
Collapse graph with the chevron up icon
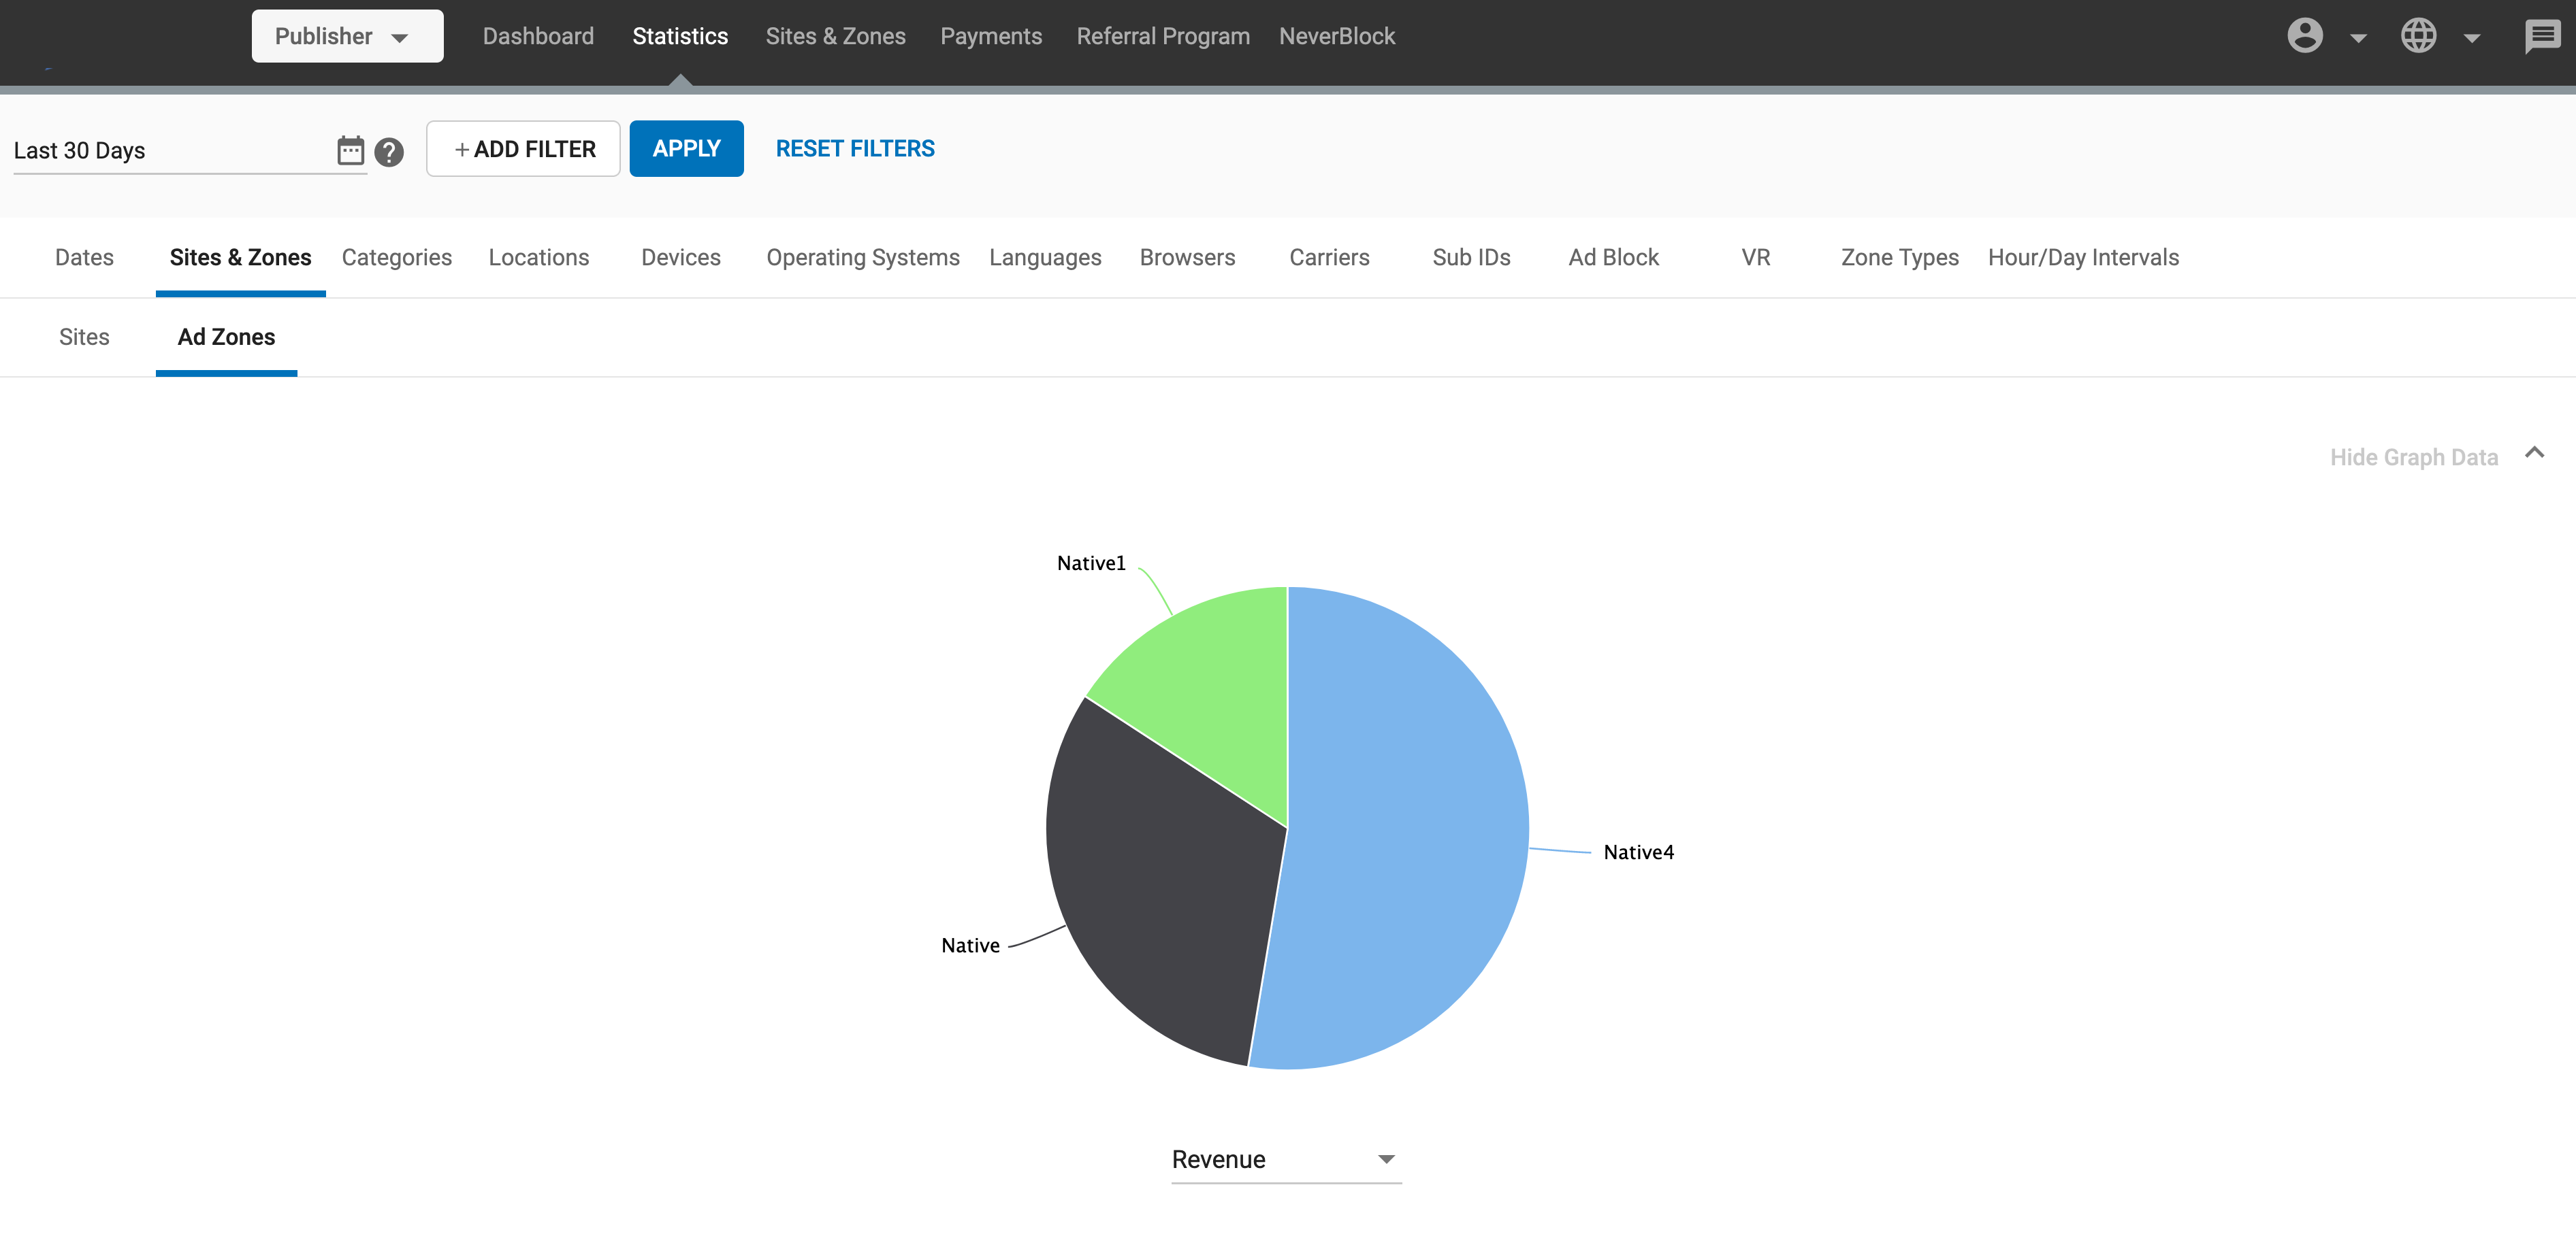pos(2534,454)
